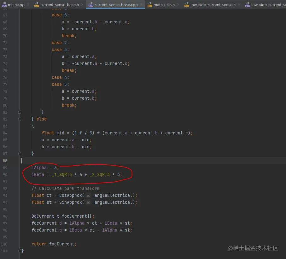The image size is (286, 259).
Task: Click the 'case 3:' label
Action: [60, 50]
